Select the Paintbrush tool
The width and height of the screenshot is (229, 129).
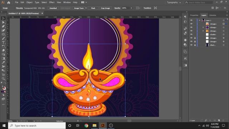tap(3, 38)
